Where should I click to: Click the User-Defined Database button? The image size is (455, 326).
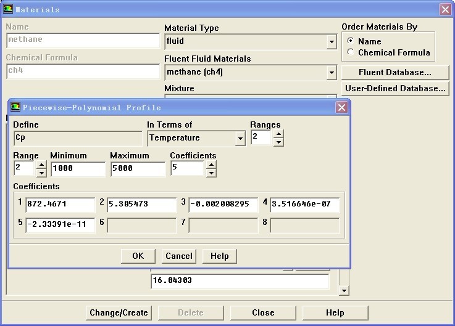[395, 88]
